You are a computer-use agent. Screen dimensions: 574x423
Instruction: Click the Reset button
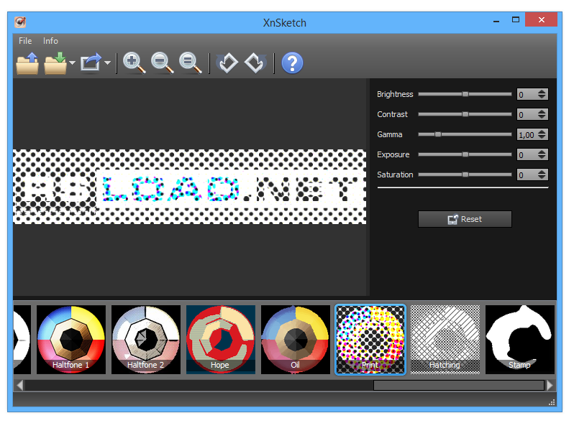click(465, 219)
